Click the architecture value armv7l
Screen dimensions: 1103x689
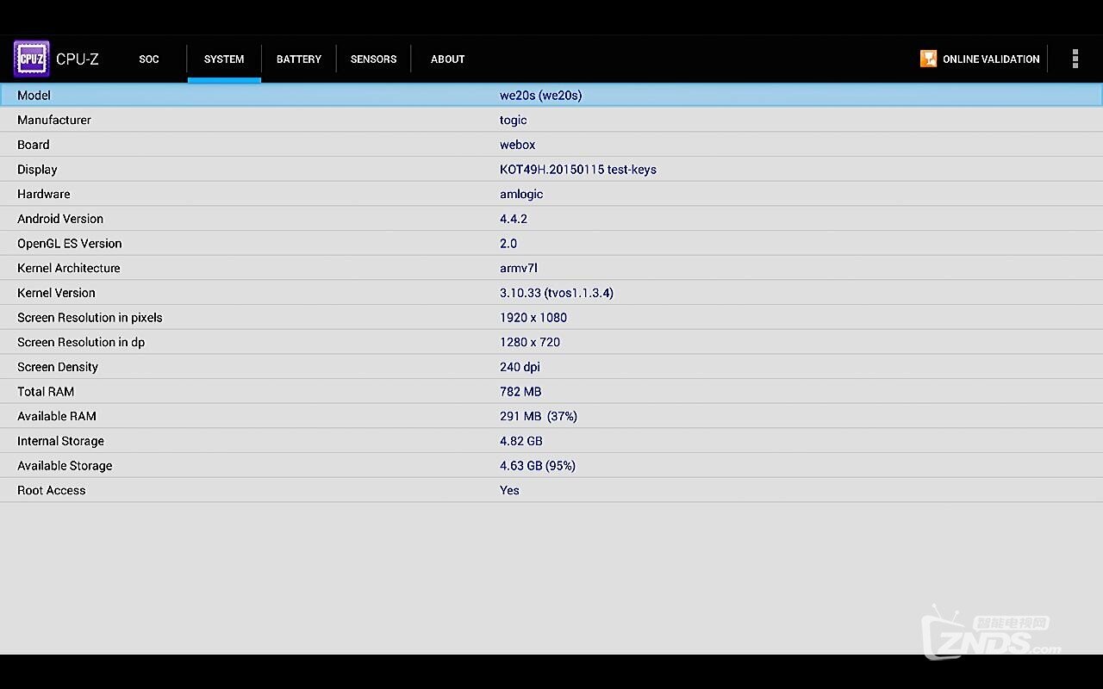(x=518, y=268)
